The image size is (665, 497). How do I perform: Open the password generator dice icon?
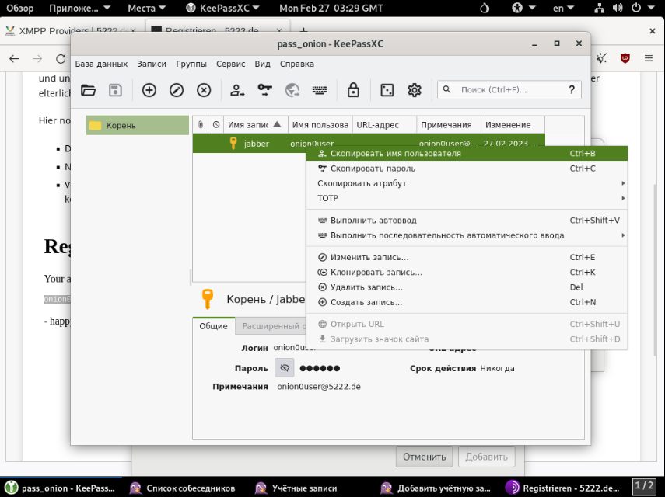click(x=387, y=90)
